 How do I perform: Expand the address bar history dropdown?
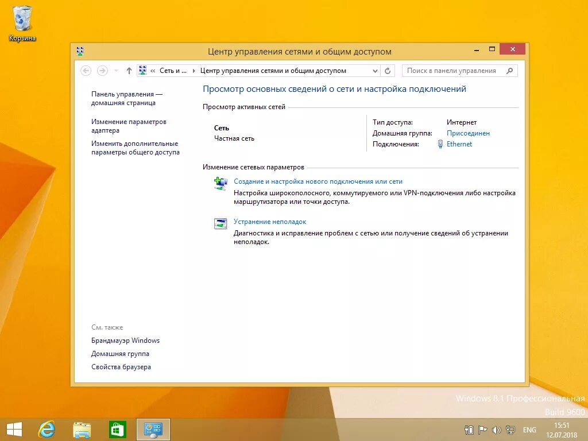tap(376, 70)
